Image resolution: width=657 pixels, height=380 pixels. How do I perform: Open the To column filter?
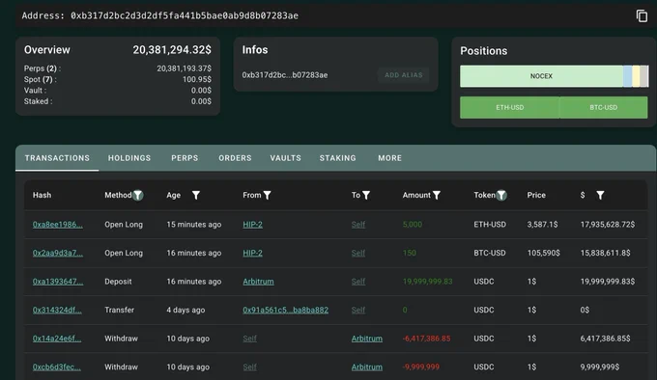[366, 195]
